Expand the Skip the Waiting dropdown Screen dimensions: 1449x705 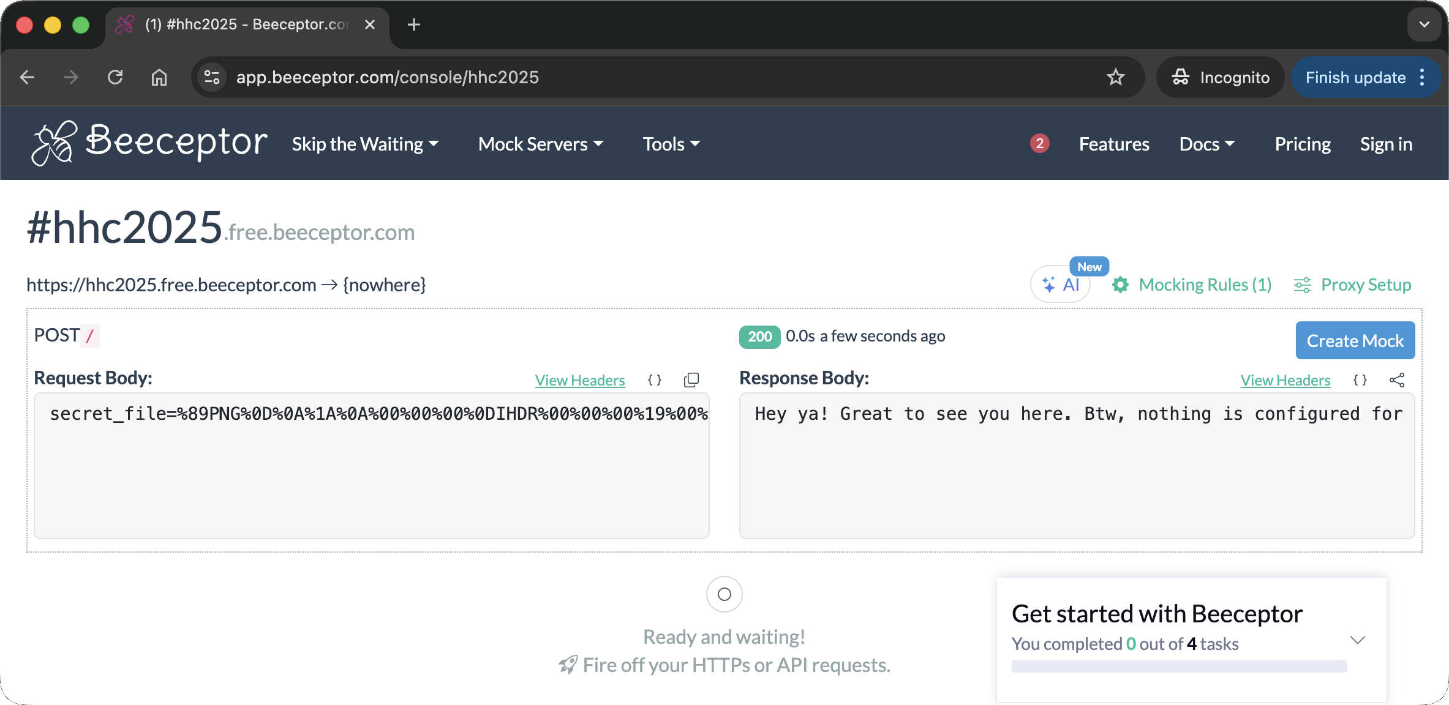click(365, 144)
